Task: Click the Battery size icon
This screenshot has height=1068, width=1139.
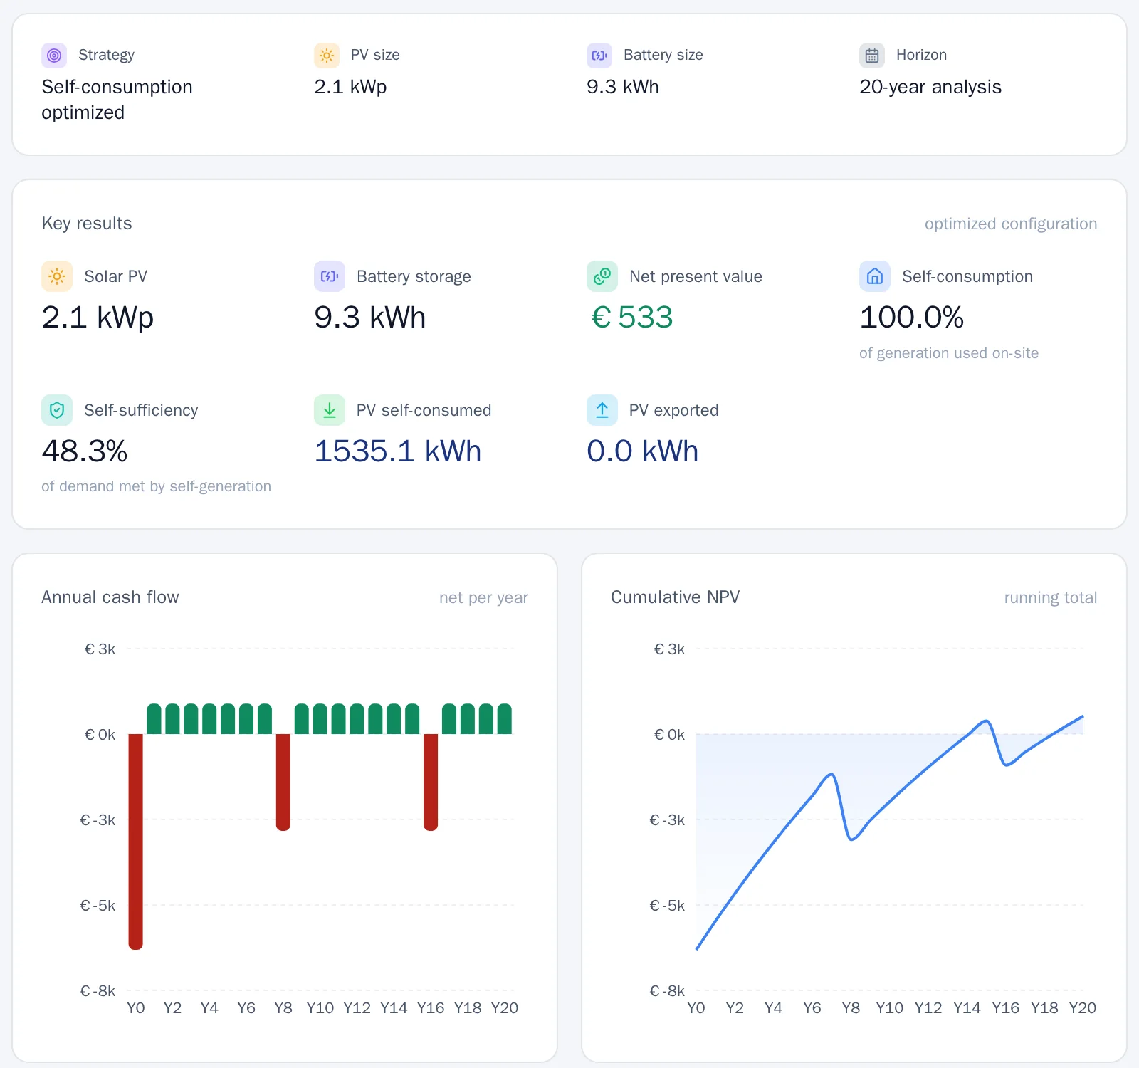Action: 599,55
